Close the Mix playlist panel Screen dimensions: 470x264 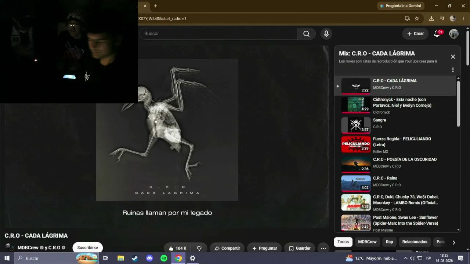click(x=453, y=56)
